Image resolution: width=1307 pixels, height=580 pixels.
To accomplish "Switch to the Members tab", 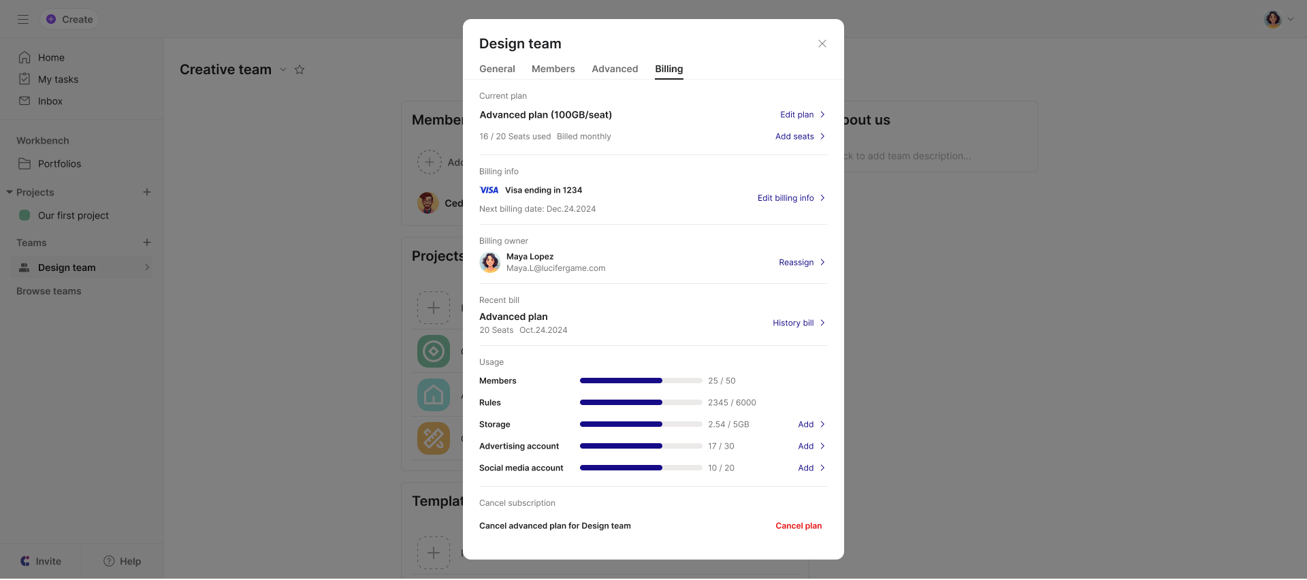I will point(553,69).
